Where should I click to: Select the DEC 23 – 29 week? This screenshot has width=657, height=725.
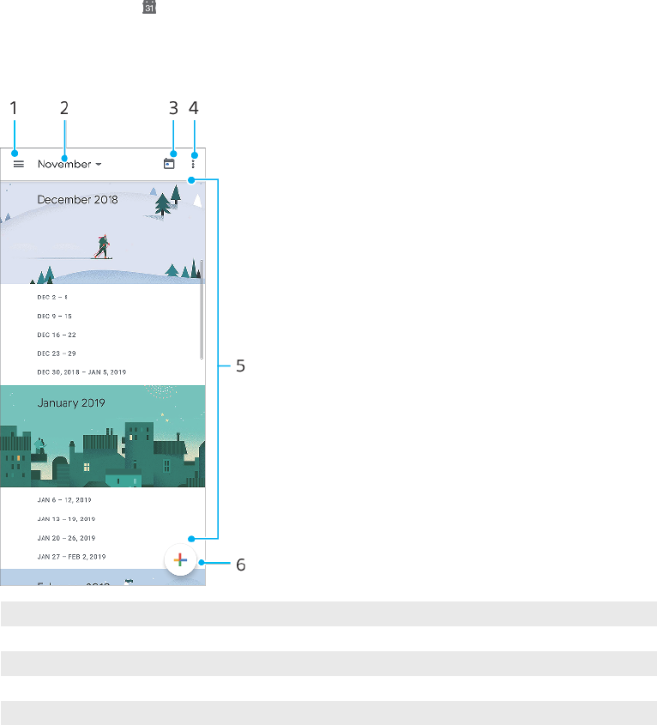tap(57, 353)
